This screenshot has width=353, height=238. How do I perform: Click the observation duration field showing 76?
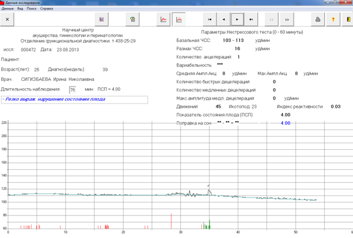[x=72, y=90]
